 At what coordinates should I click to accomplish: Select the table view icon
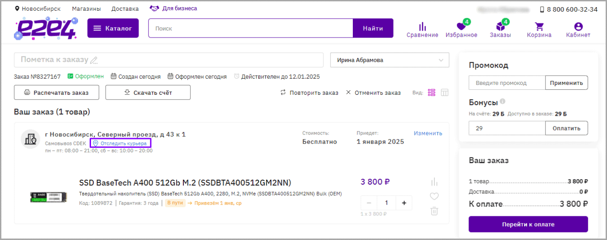pos(445,93)
